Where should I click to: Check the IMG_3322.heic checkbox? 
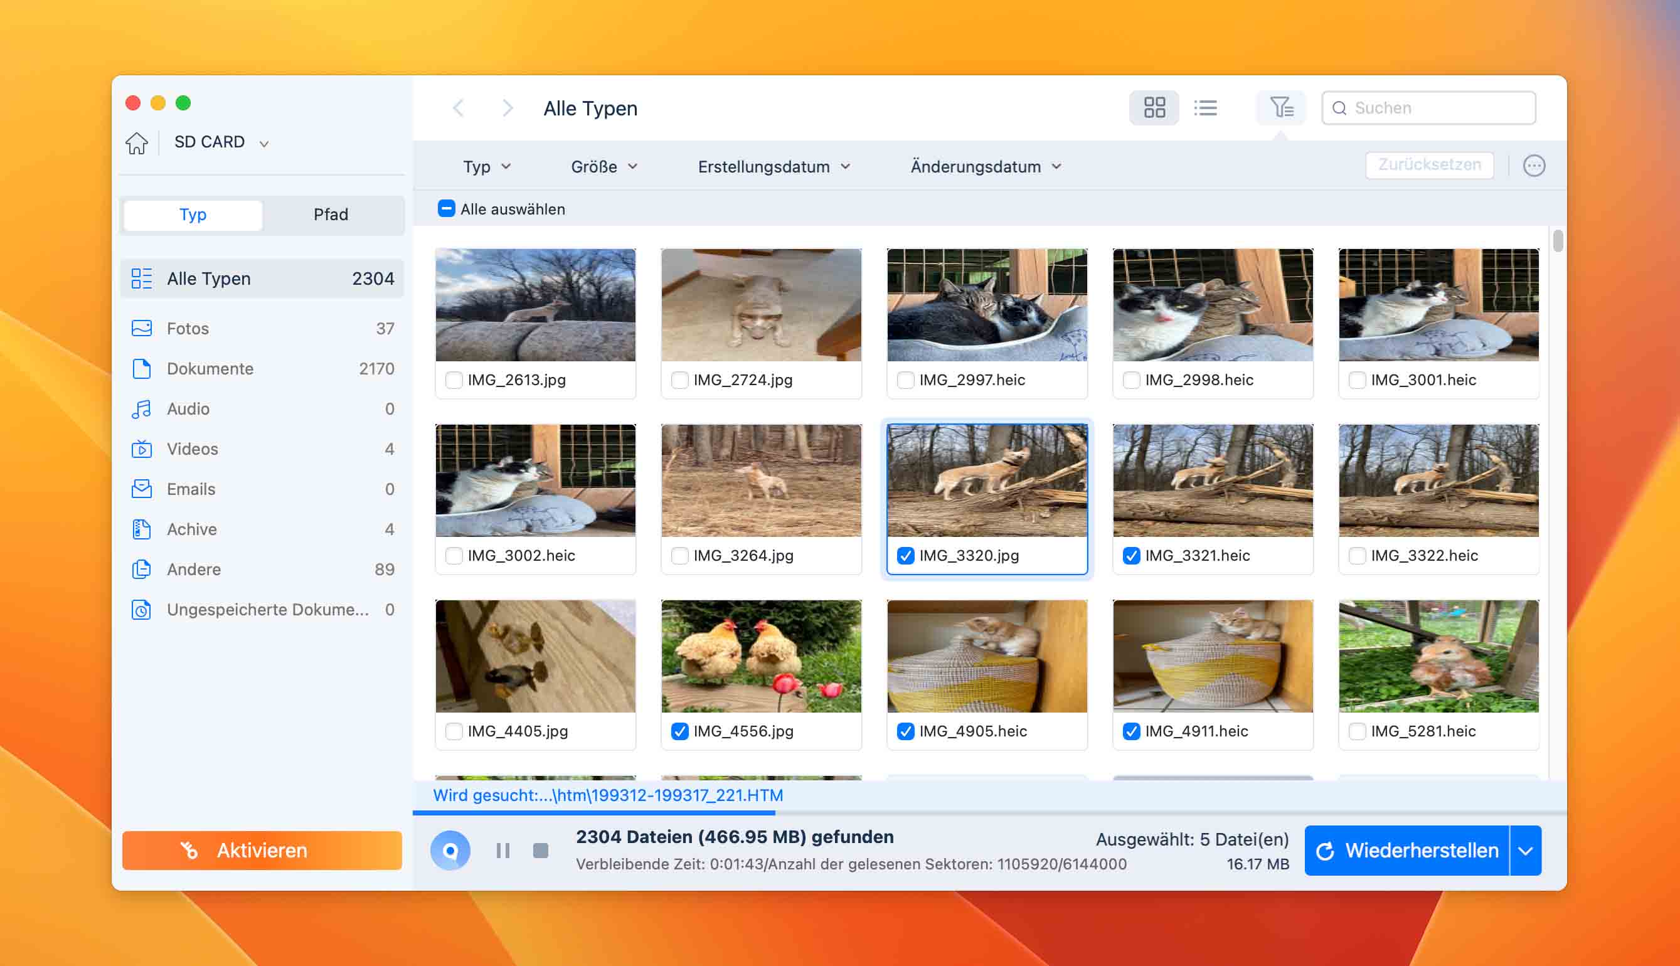1357,555
